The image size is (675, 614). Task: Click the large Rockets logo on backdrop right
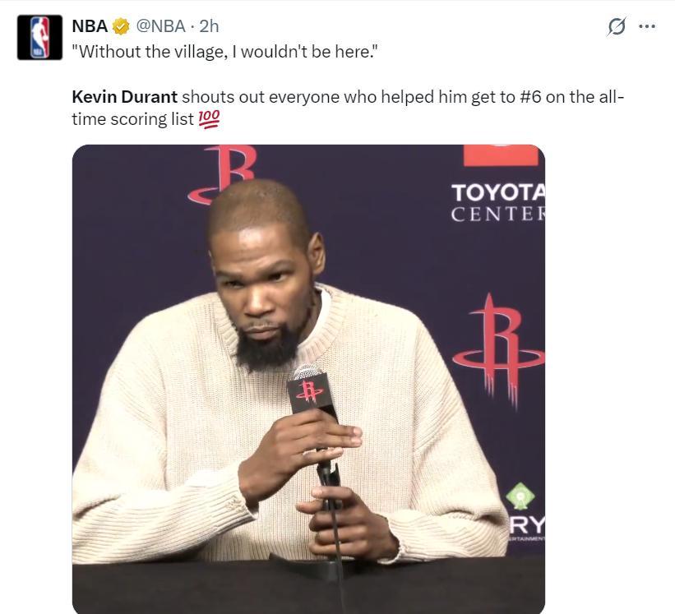pos(498,349)
